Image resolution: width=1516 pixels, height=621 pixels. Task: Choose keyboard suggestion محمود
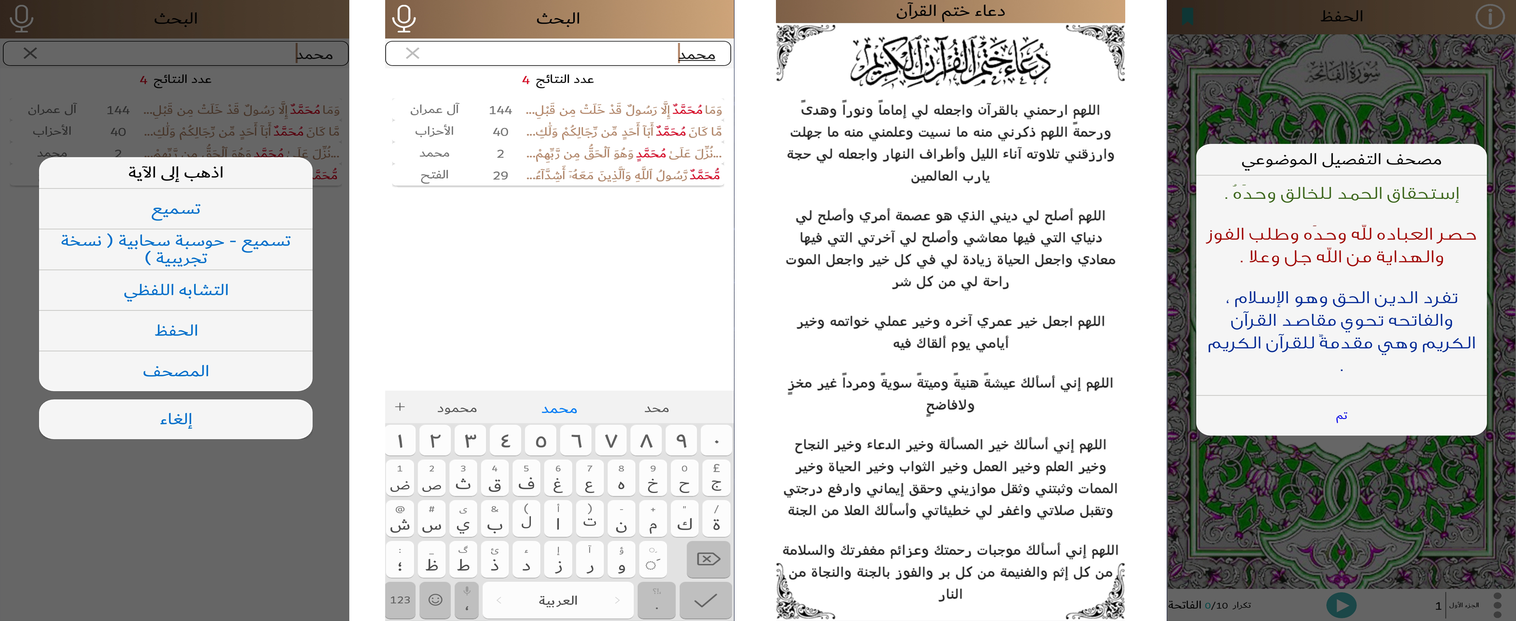click(x=457, y=408)
